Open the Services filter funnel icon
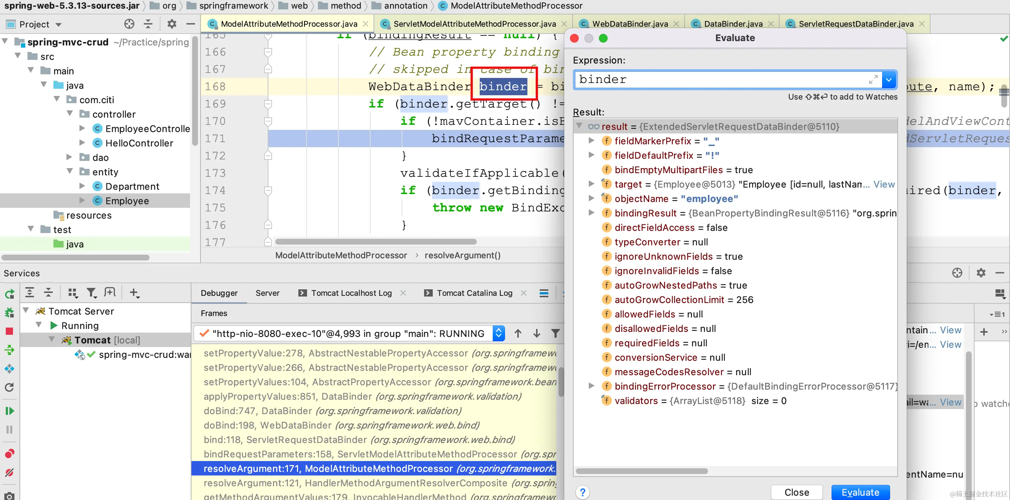 tap(92, 293)
